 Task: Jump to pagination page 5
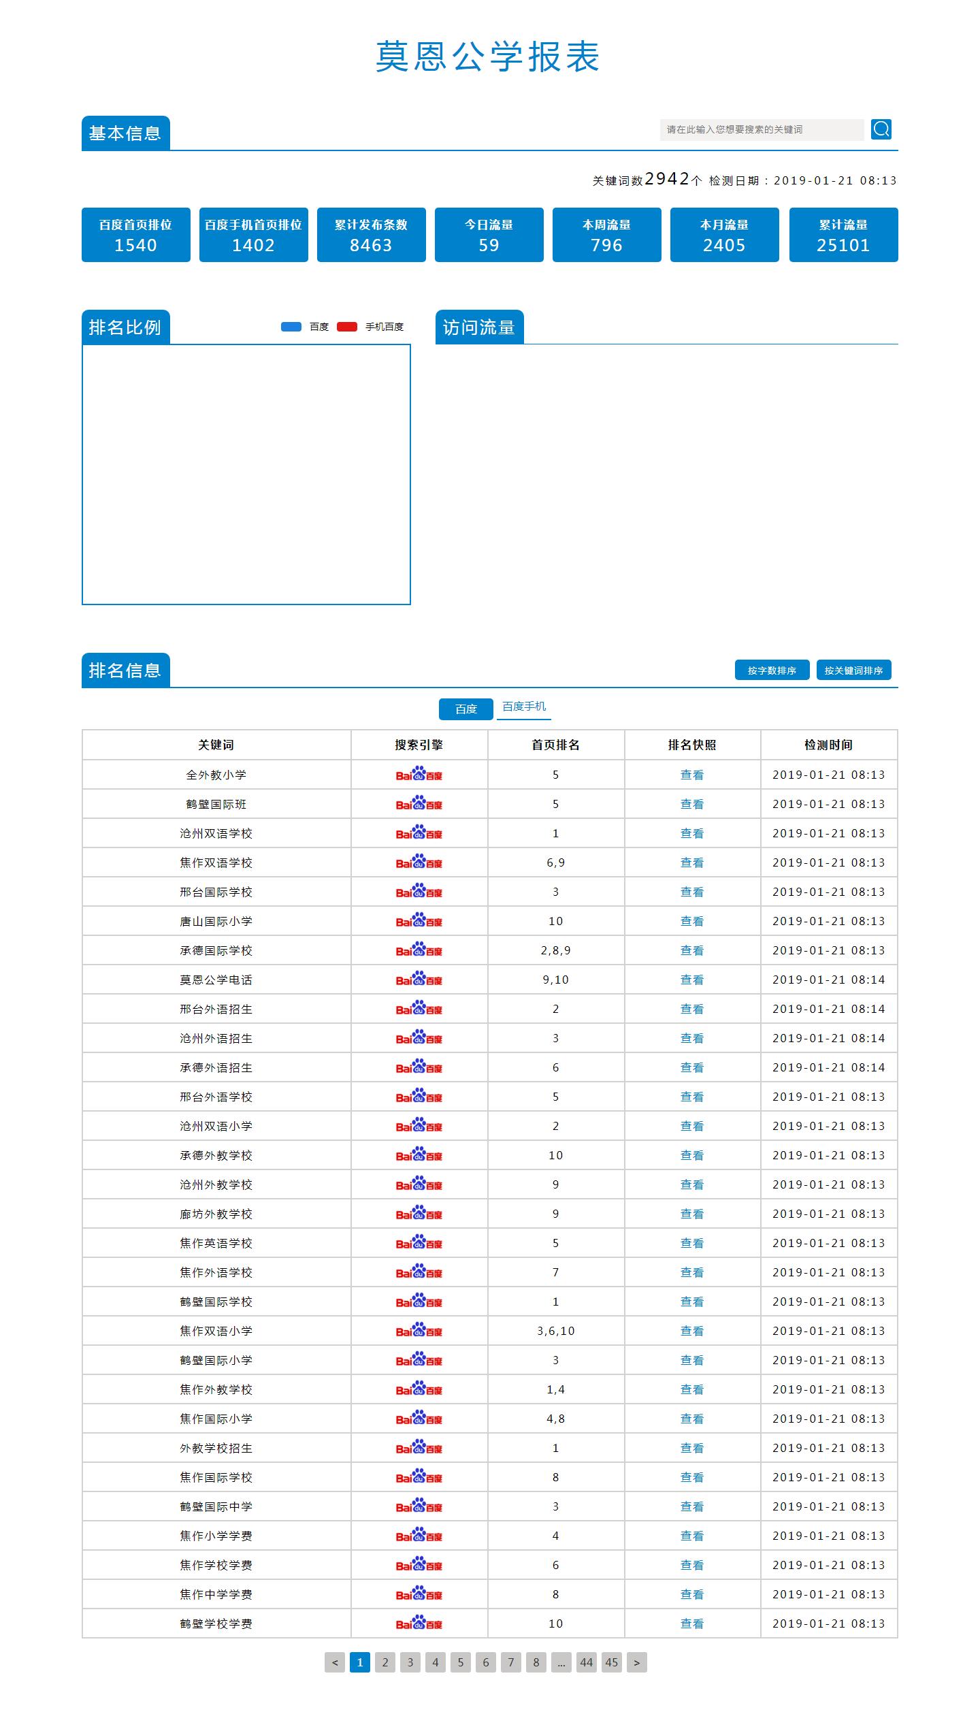(x=461, y=1662)
